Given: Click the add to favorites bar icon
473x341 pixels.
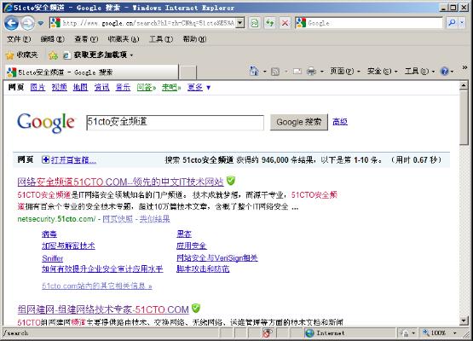Looking at the screenshot, I should point(53,55).
